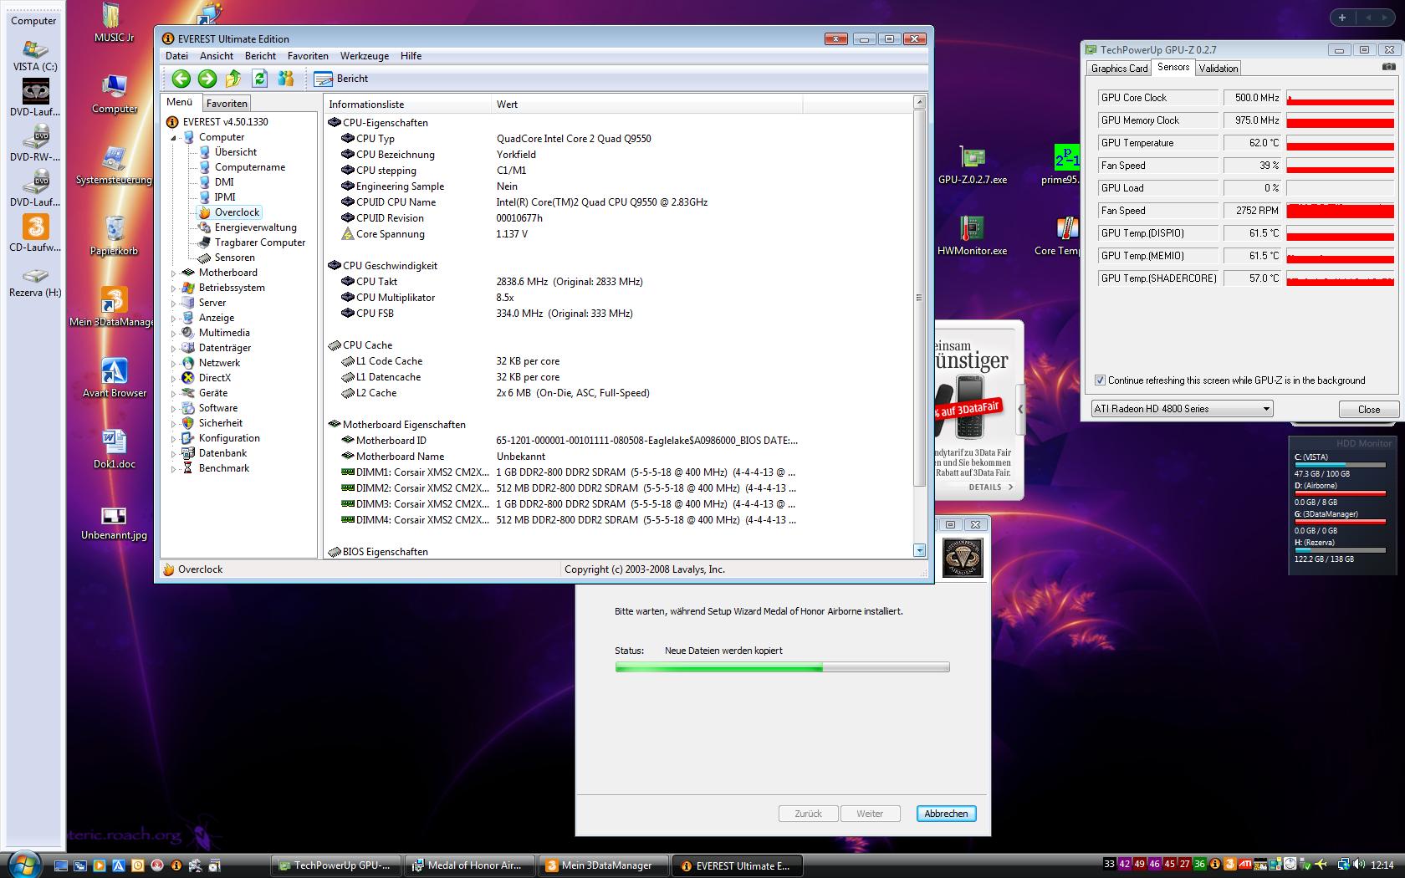The image size is (1405, 878).
Task: Expand the Anzeige tree node
Action: point(174,318)
